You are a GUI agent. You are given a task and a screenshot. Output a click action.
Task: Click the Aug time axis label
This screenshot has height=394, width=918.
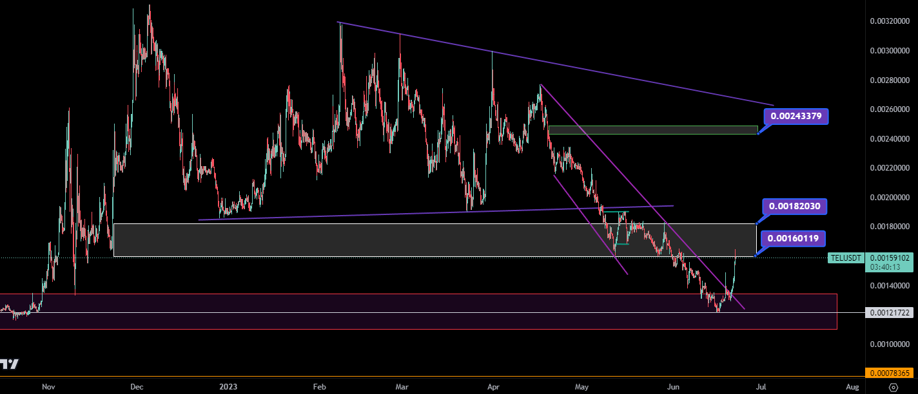[x=852, y=387]
